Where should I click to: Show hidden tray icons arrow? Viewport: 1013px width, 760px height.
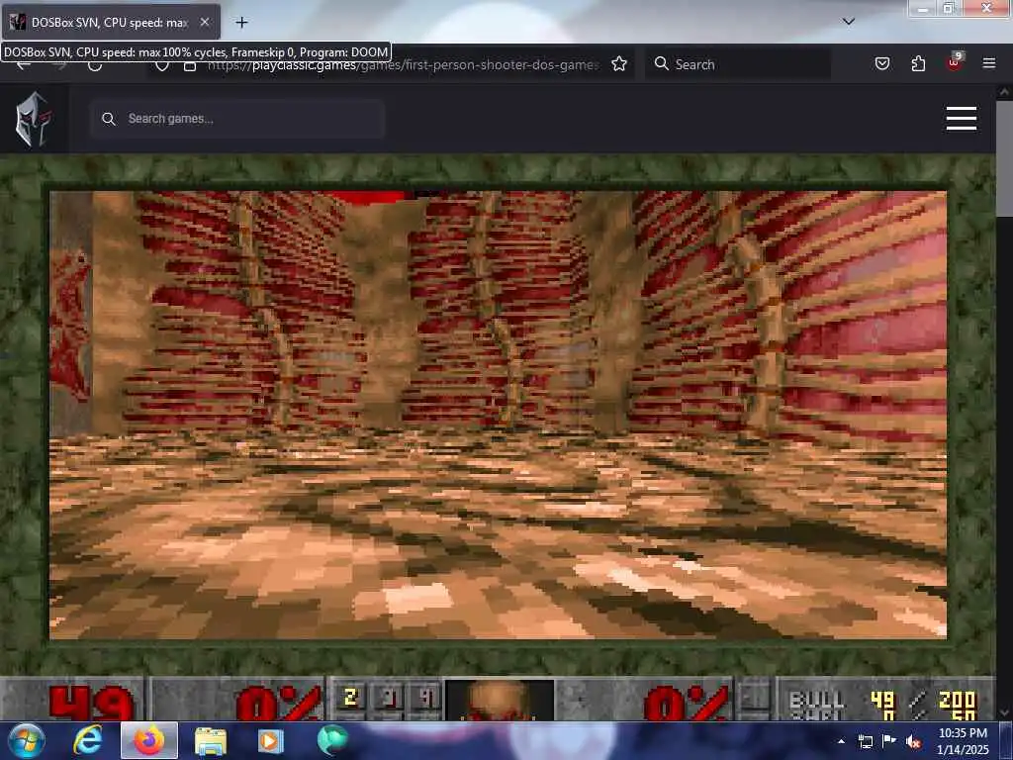(x=841, y=741)
